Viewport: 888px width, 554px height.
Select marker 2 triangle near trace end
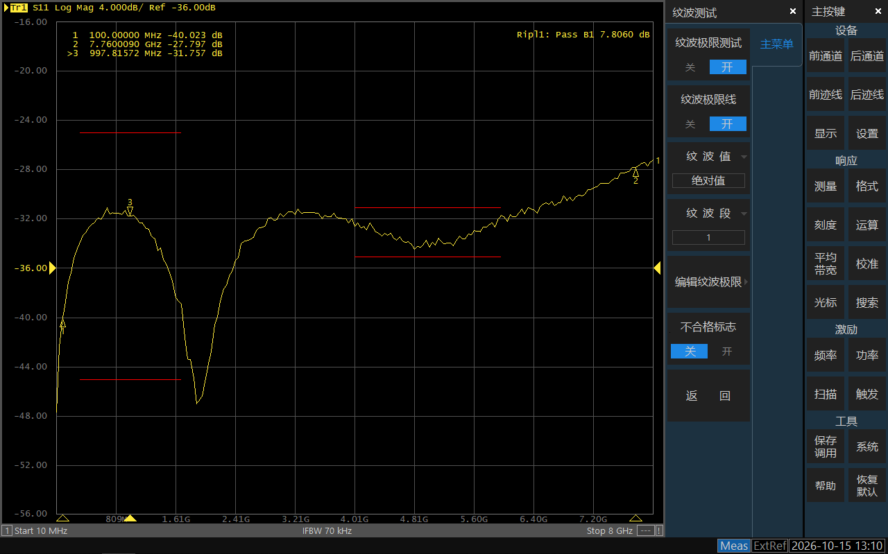click(x=635, y=172)
